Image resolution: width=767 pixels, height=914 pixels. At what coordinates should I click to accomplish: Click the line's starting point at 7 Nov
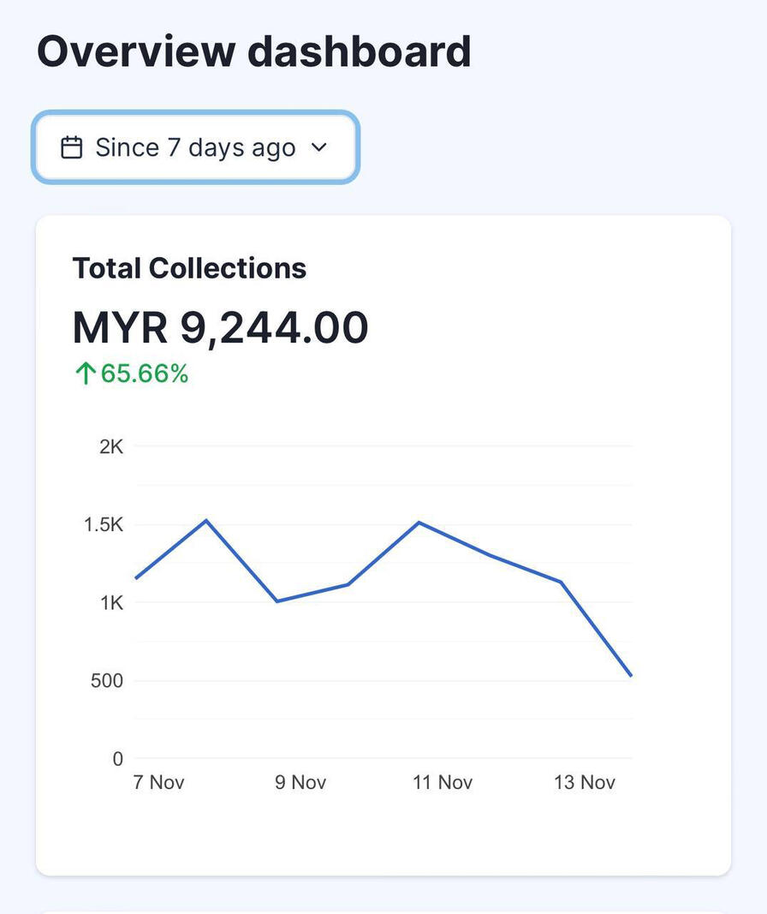point(136,578)
